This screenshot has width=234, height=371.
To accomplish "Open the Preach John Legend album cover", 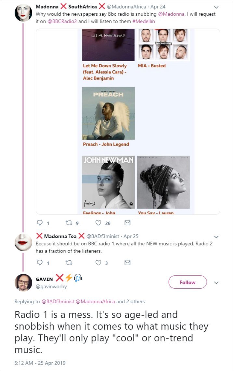I will [x=108, y=113].
